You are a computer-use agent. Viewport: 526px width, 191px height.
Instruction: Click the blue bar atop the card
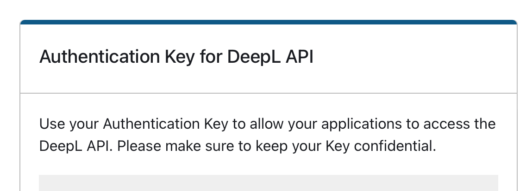click(269, 22)
